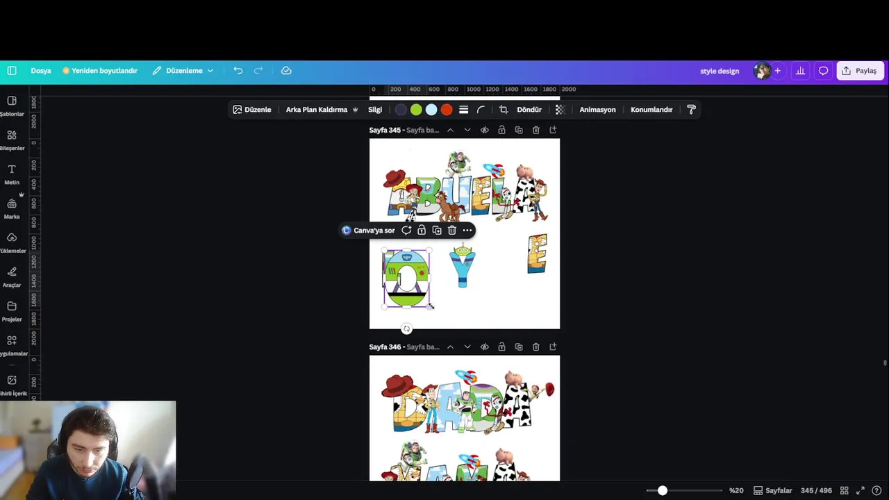
Task: Click the undo arrow in header
Action: coord(238,71)
